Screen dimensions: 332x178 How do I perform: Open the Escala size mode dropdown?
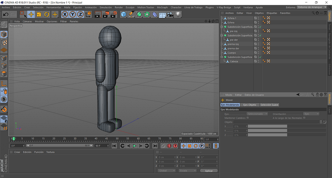[x=187, y=171]
